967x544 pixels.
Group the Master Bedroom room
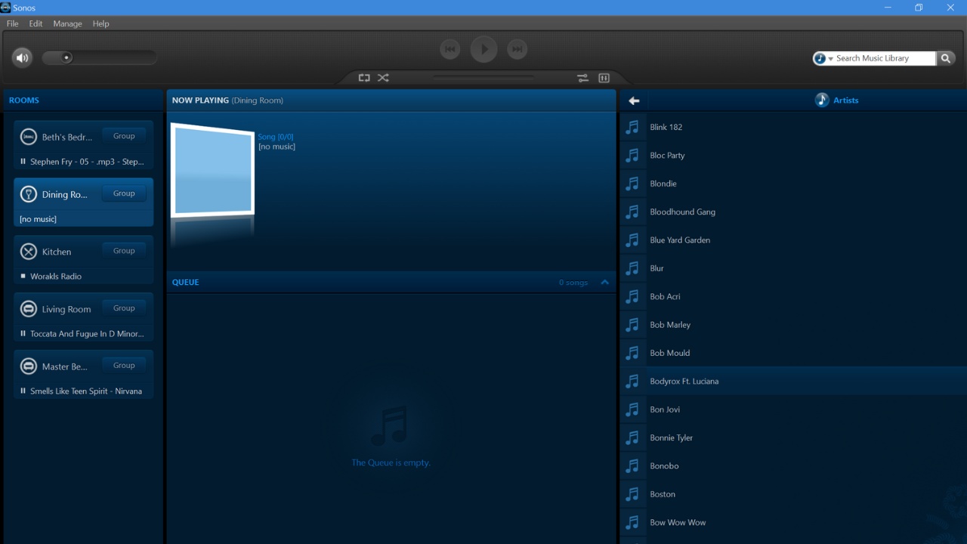click(x=124, y=366)
